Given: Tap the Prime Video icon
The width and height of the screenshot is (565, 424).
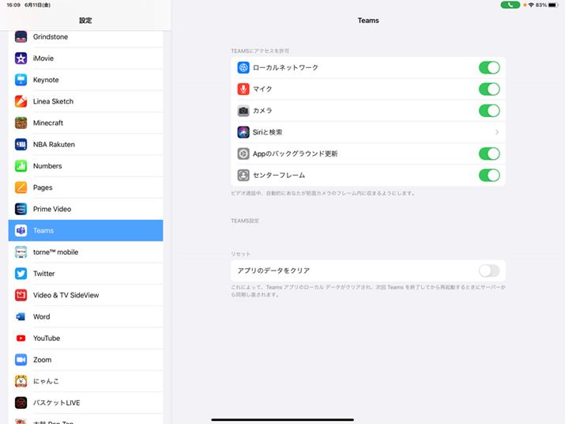Looking at the screenshot, I should click(x=21, y=209).
